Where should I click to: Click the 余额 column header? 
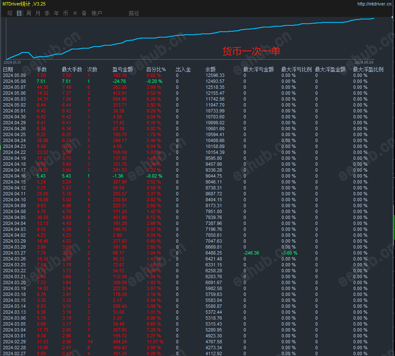pyautogui.click(x=210, y=69)
